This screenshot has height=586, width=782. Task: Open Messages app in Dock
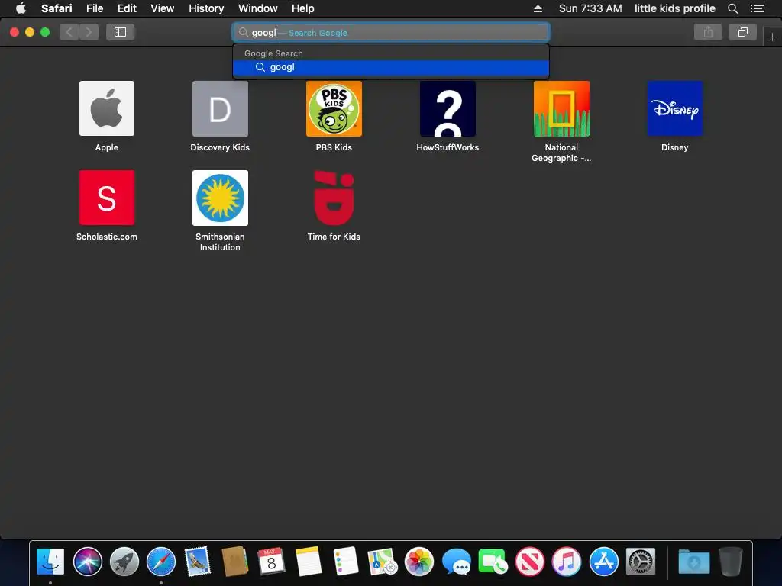[x=456, y=562]
